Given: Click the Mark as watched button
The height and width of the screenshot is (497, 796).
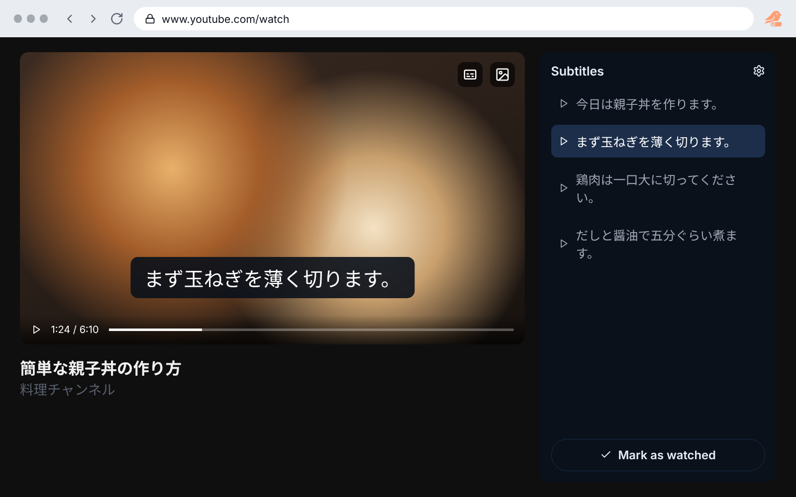Looking at the screenshot, I should coord(658,455).
